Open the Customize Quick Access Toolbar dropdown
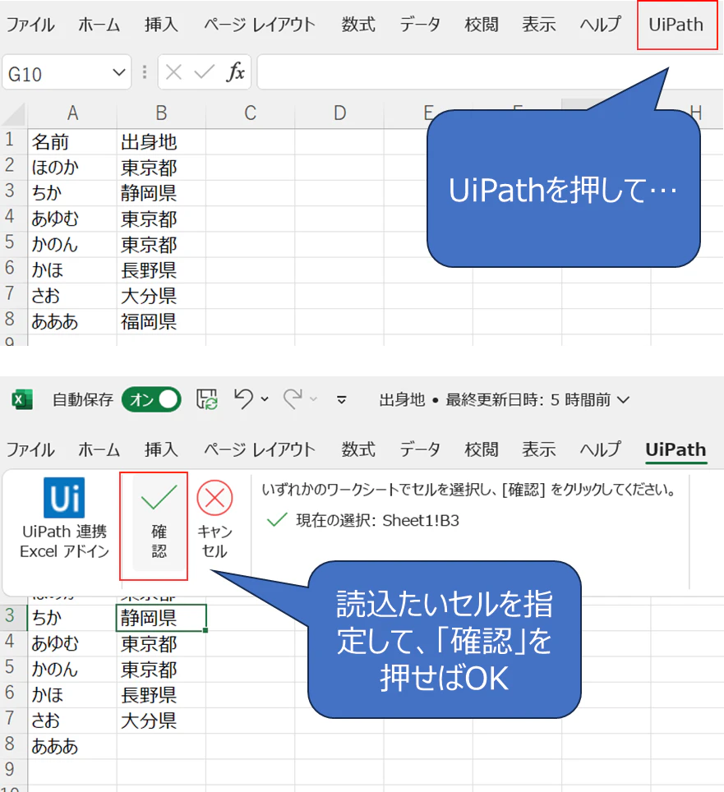The width and height of the screenshot is (724, 792). 342,400
